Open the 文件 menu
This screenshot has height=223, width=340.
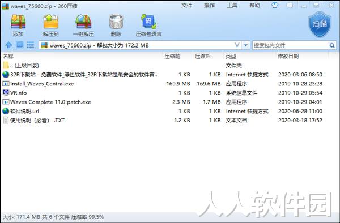(186, 6)
